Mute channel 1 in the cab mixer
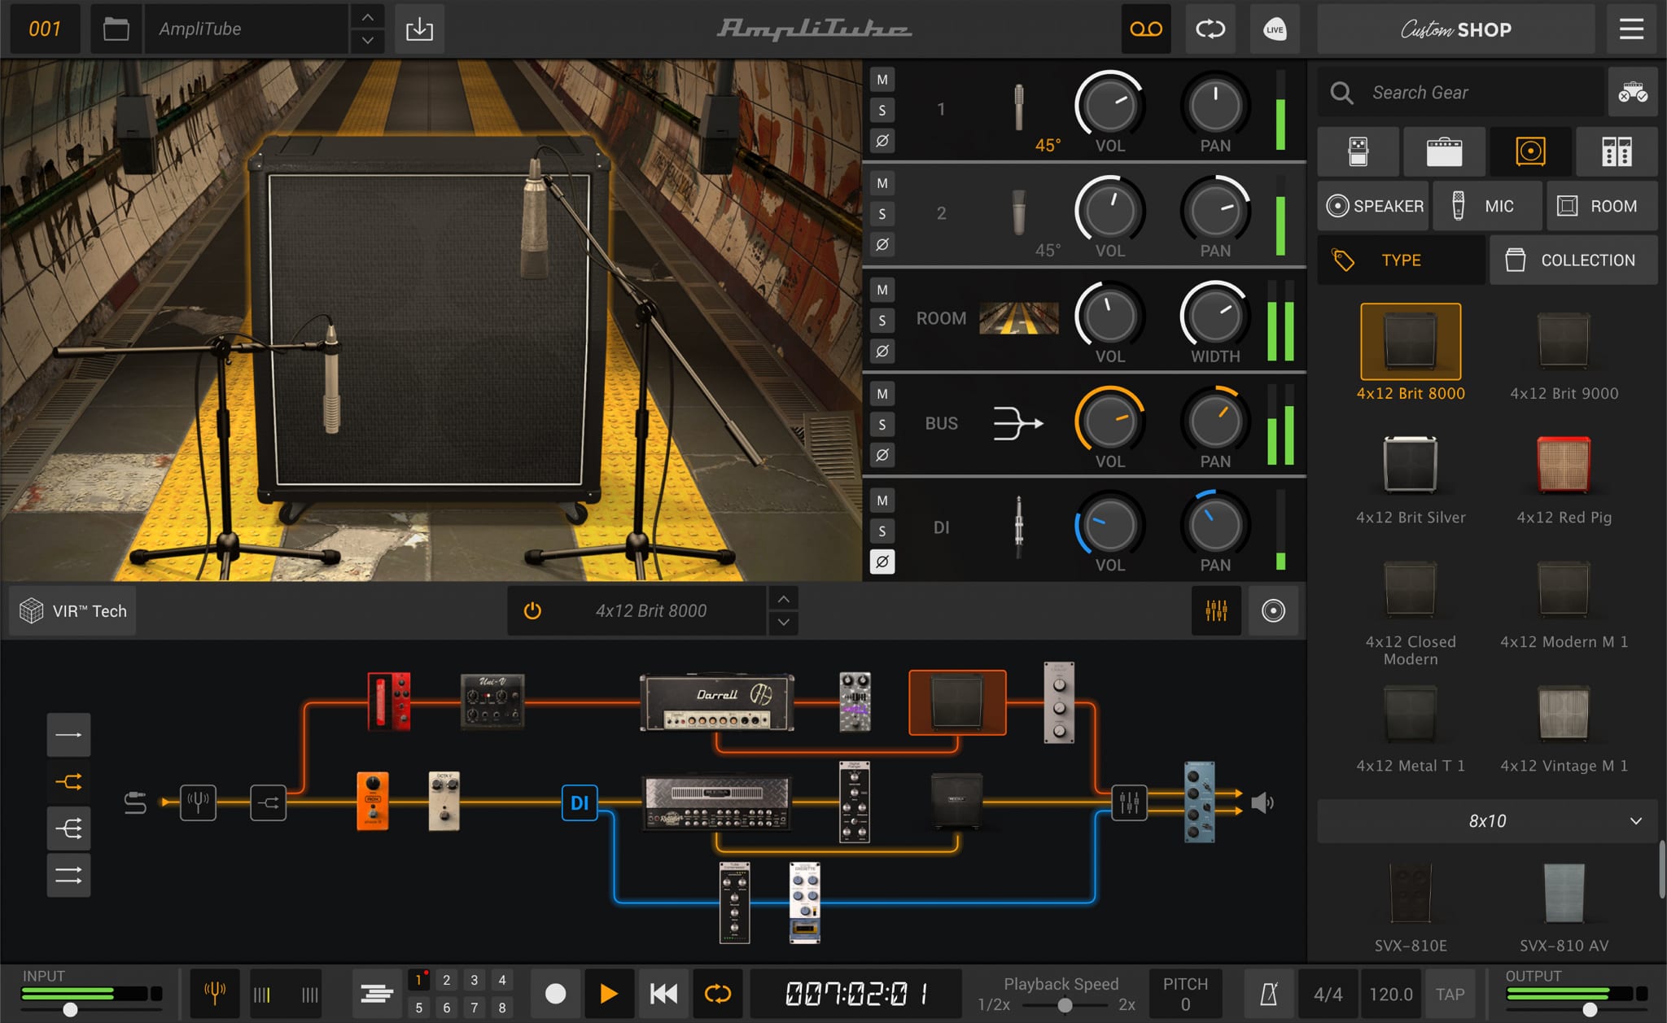 click(882, 79)
